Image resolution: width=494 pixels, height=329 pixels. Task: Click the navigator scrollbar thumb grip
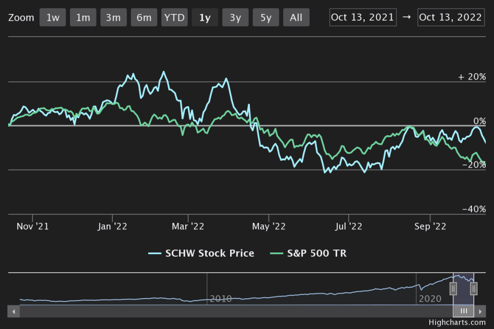464,311
